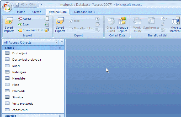
Task: Select the External Data tab
Action: (58, 12)
